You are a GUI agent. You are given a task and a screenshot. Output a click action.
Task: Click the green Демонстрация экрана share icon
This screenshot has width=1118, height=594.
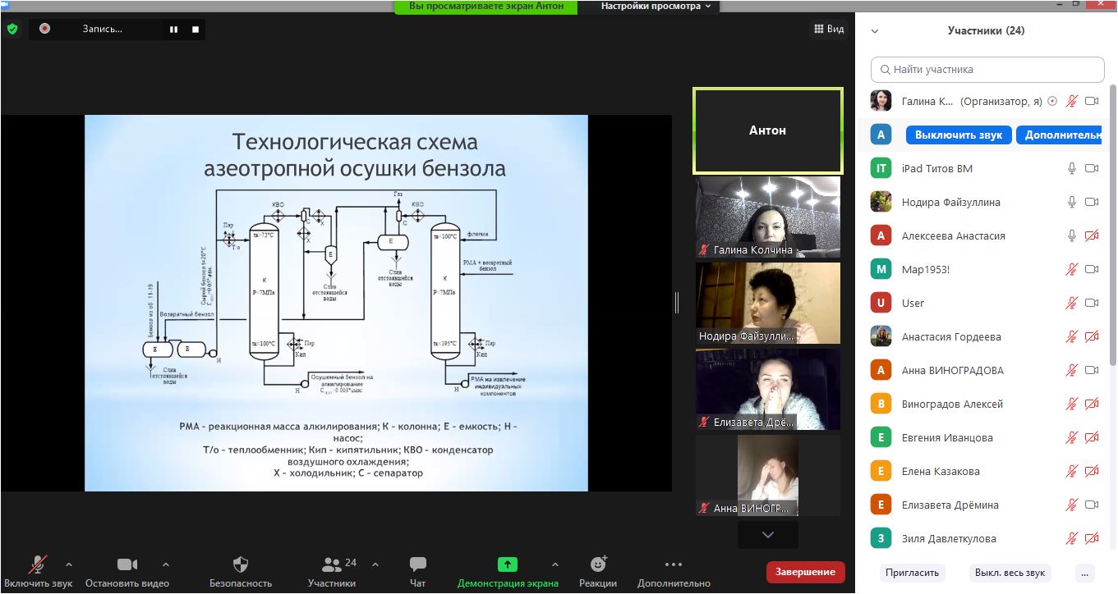pyautogui.click(x=508, y=564)
